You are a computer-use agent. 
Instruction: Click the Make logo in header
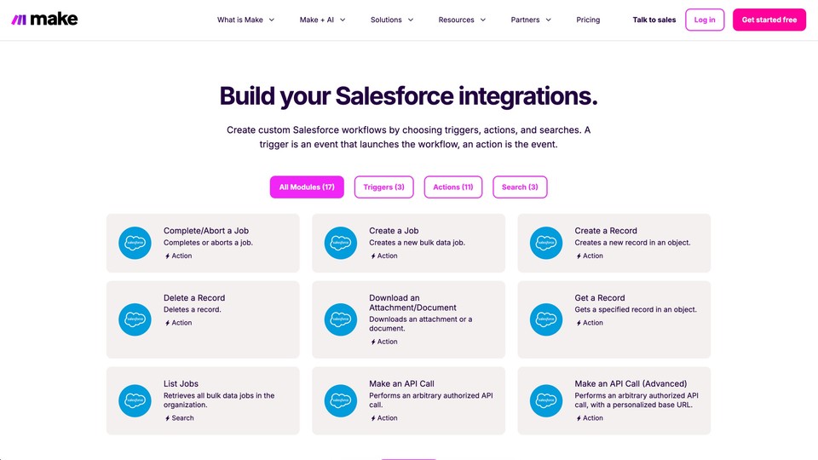coord(44,20)
